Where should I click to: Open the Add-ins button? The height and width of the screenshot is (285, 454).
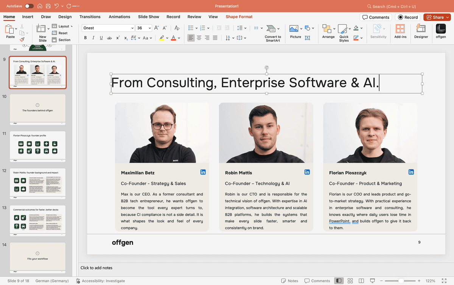[400, 31]
